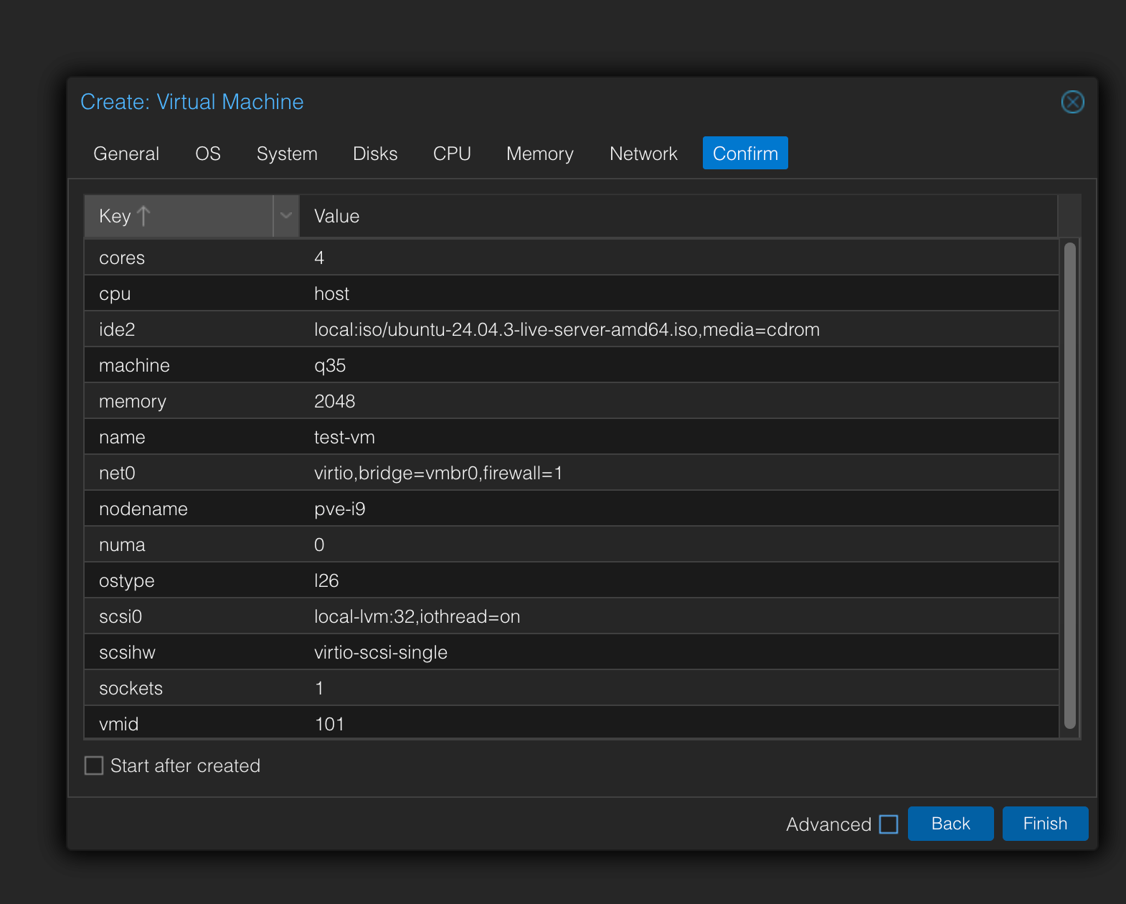Select the scsi0 disk row

pyautogui.click(x=572, y=616)
